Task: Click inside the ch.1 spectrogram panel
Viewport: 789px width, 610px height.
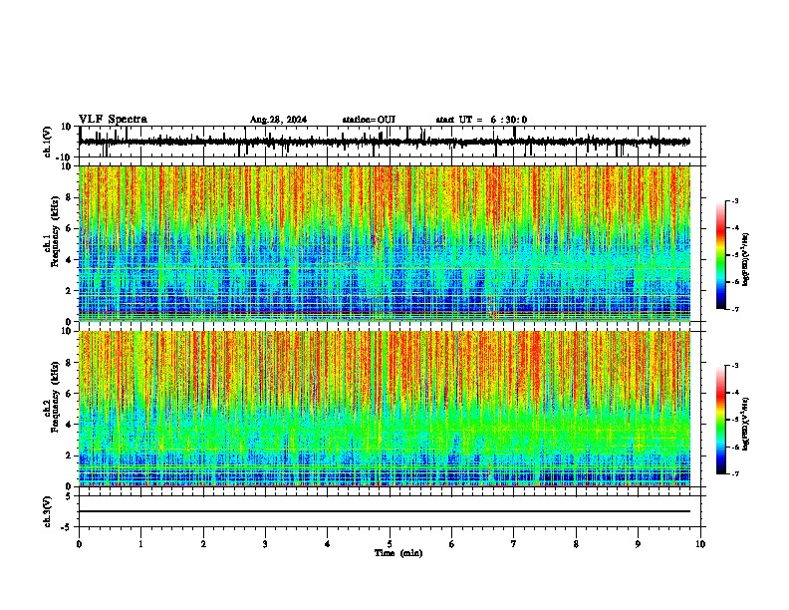Action: [x=385, y=243]
